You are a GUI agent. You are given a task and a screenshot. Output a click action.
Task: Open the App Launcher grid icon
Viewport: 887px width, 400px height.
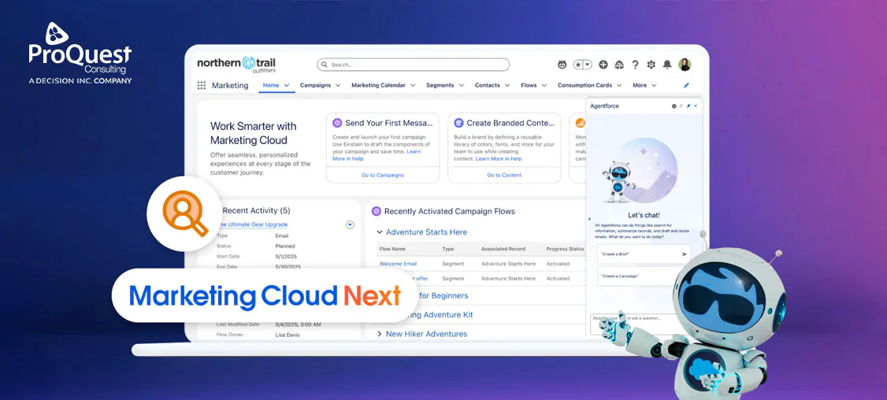tap(202, 85)
